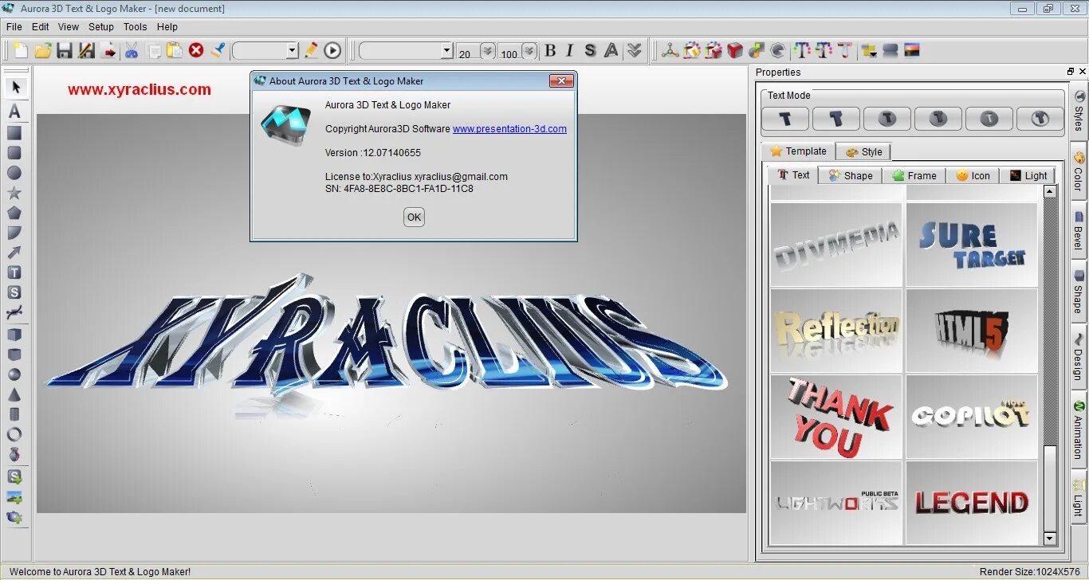Select the ring torus shape tool

click(x=14, y=434)
